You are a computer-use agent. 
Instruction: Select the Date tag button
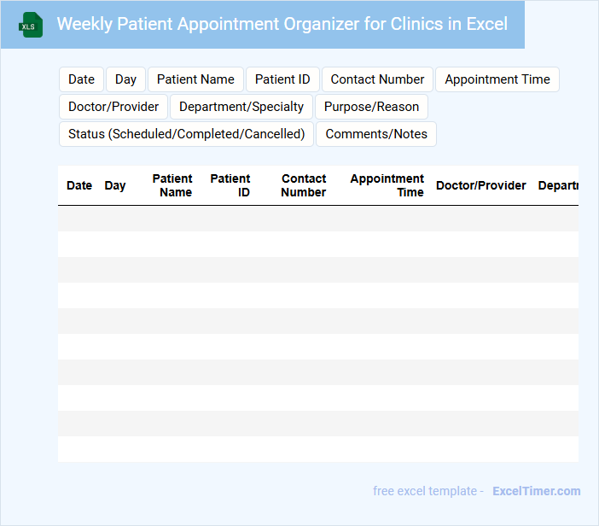(81, 79)
